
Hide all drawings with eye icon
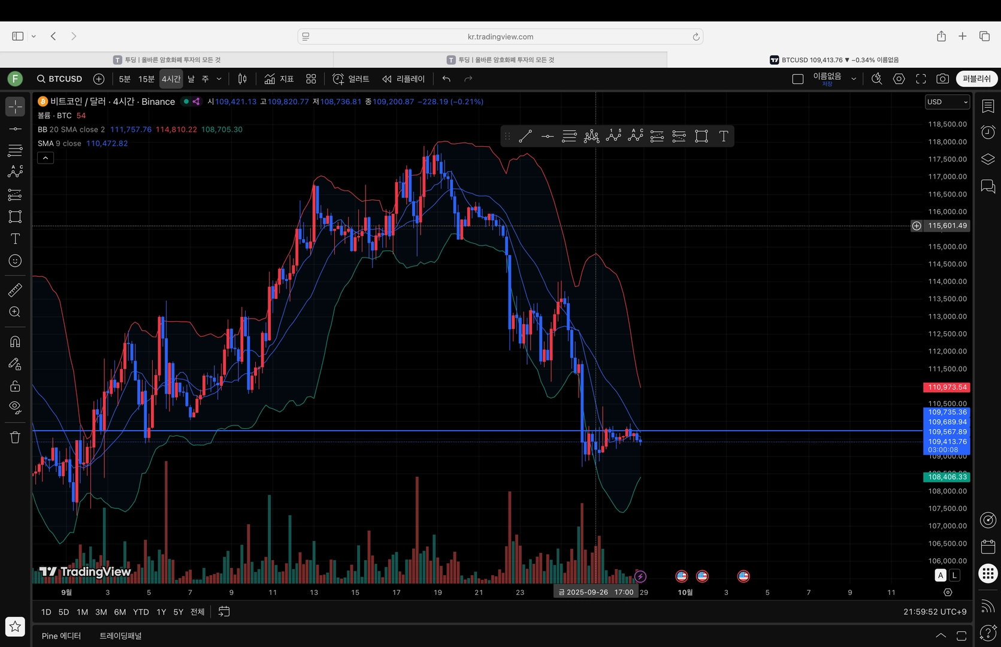(15, 408)
